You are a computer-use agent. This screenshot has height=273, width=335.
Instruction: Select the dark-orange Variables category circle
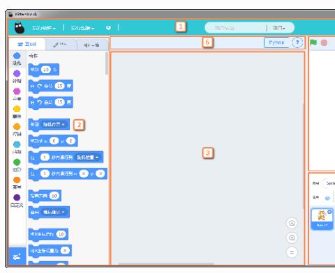[x=17, y=180]
